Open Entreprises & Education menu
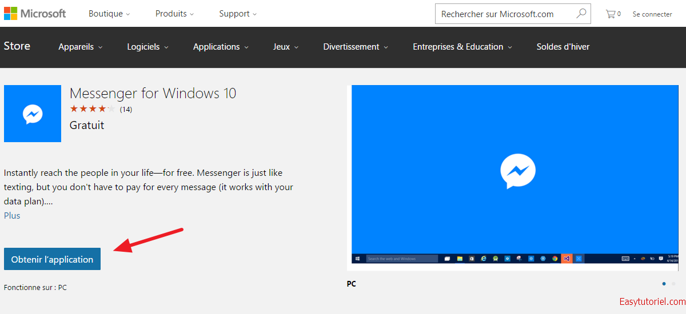The height and width of the screenshot is (314, 686). click(462, 47)
